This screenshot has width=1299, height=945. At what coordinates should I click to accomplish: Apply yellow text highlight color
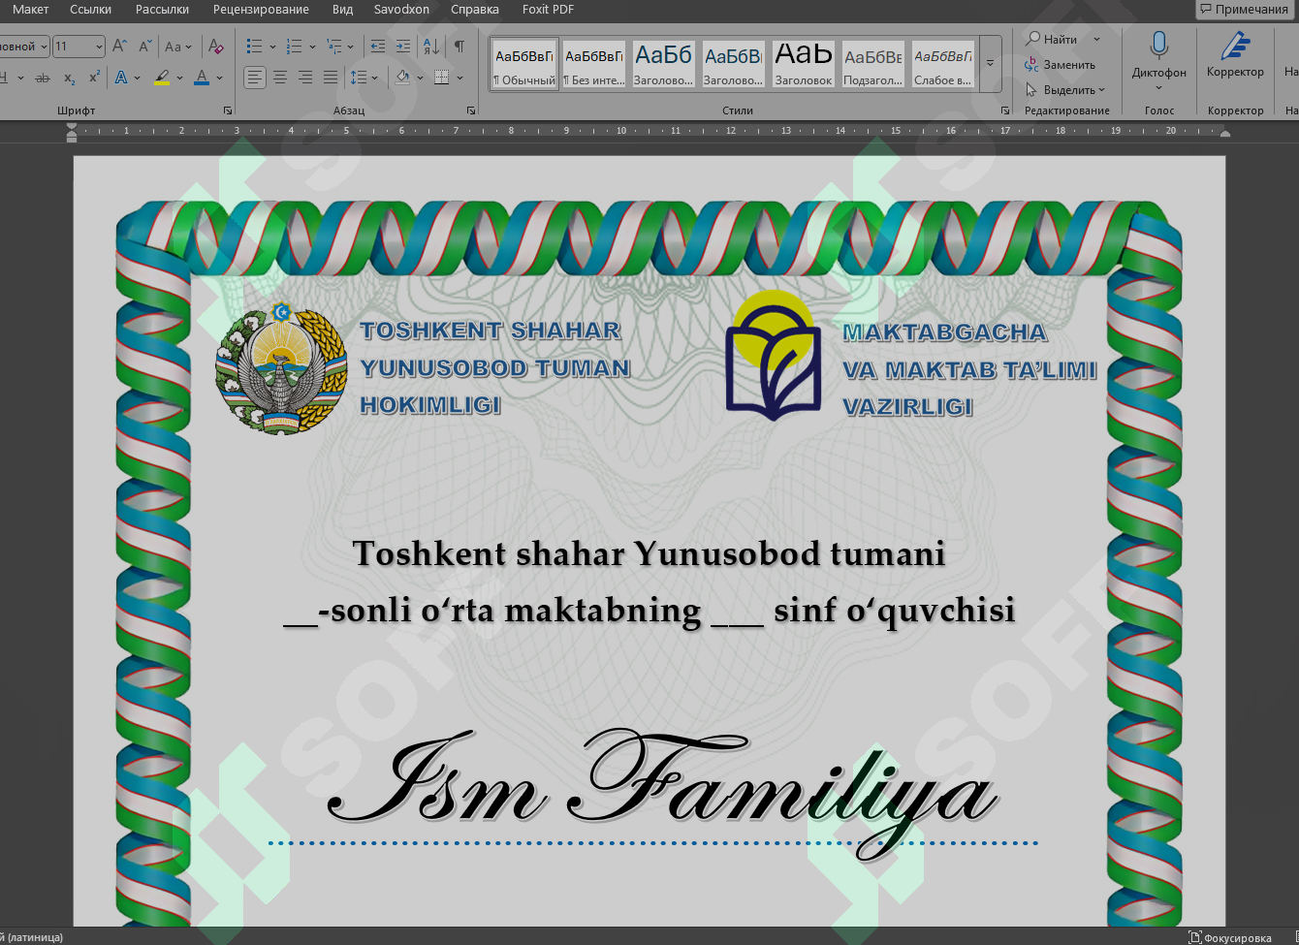(162, 78)
